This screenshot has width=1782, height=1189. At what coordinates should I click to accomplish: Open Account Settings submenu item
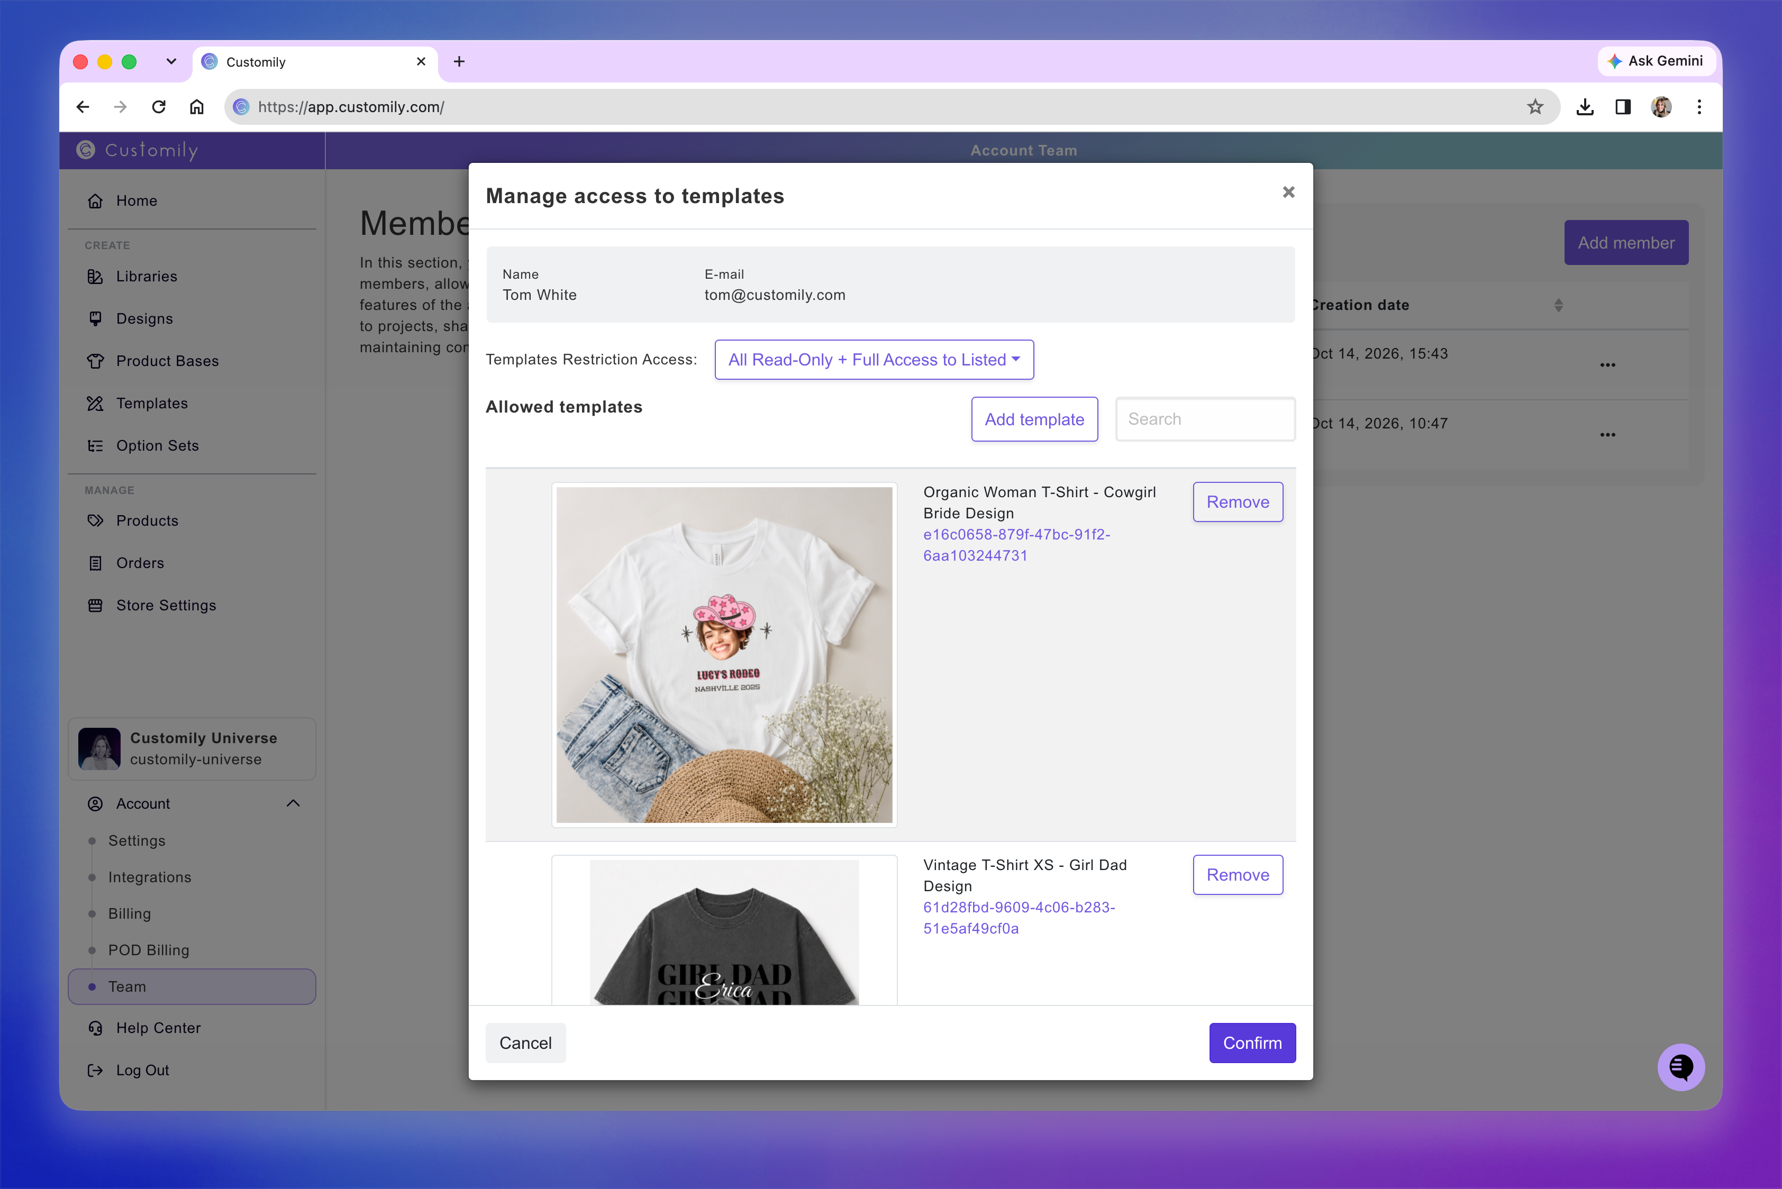(x=137, y=841)
